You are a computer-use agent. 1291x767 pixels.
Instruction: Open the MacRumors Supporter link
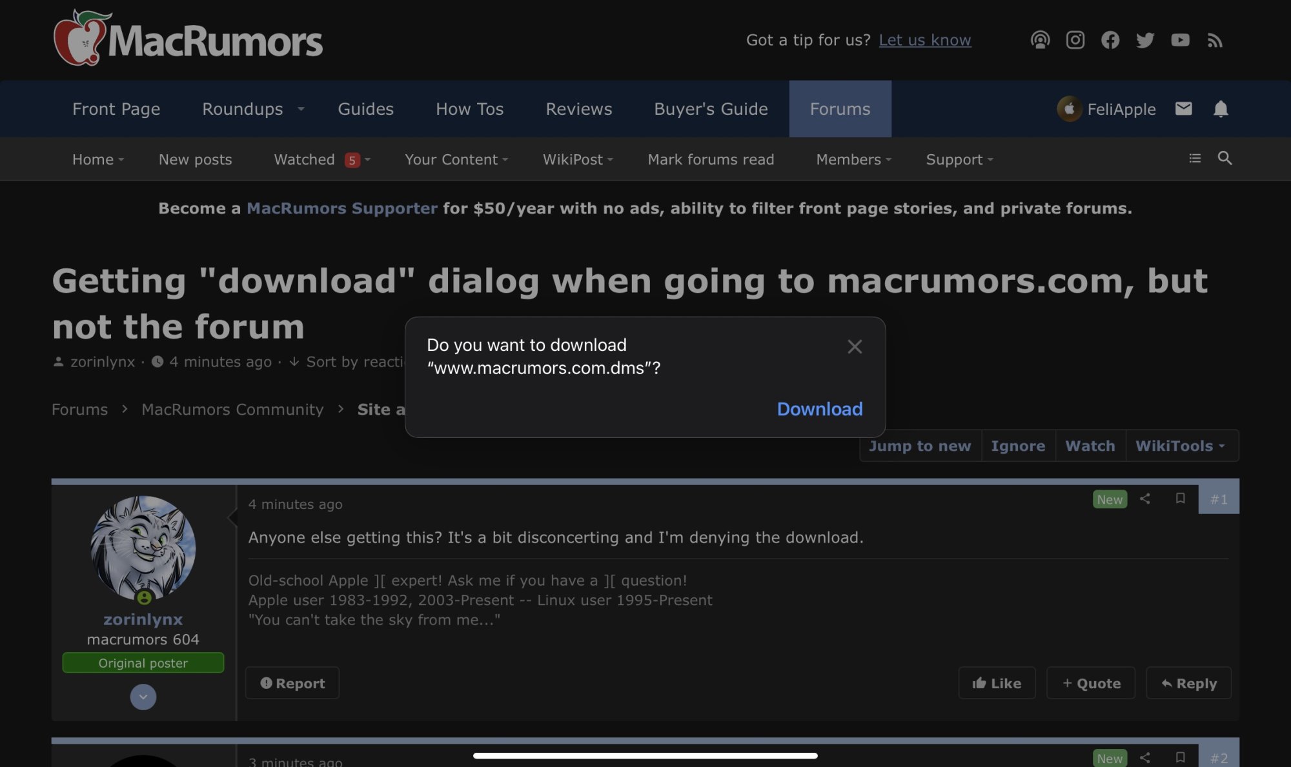click(341, 208)
